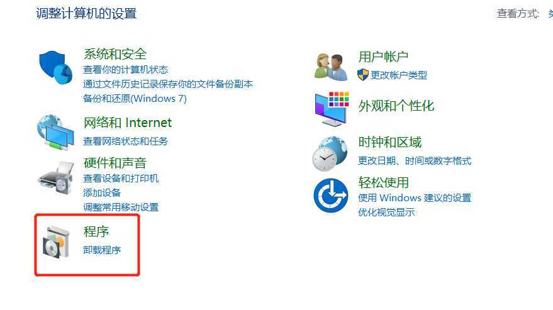Open the 卸载程序 link

102,250
